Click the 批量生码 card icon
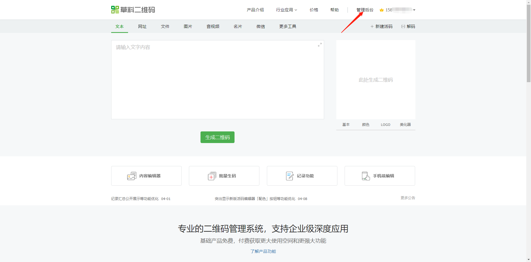The image size is (531, 262). (212, 176)
